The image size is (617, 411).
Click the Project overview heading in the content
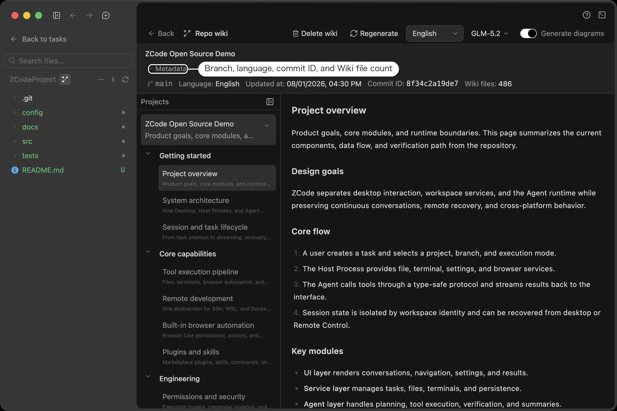click(x=329, y=110)
